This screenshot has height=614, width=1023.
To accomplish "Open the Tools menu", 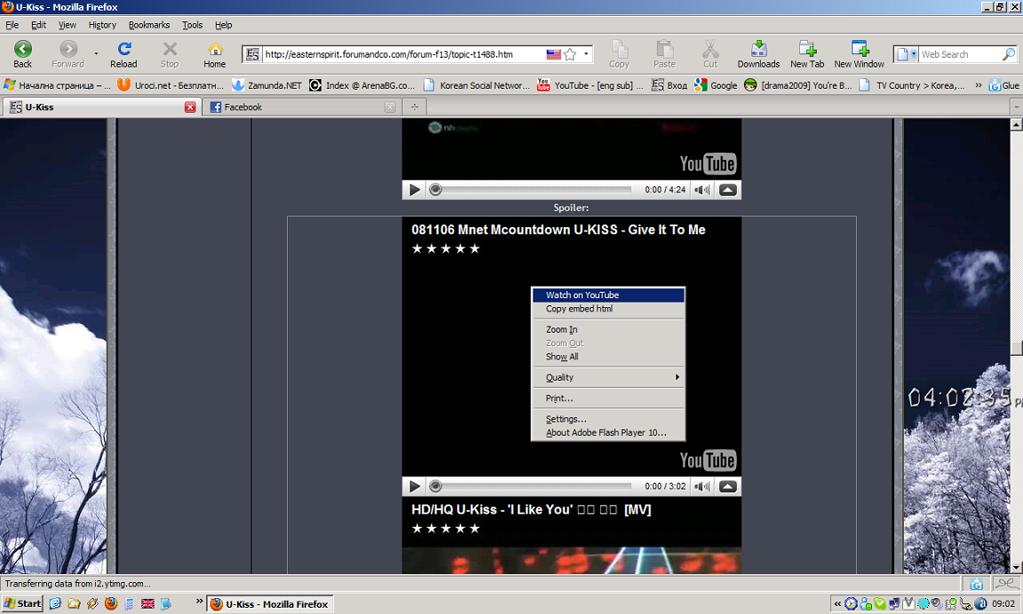I will (x=193, y=25).
